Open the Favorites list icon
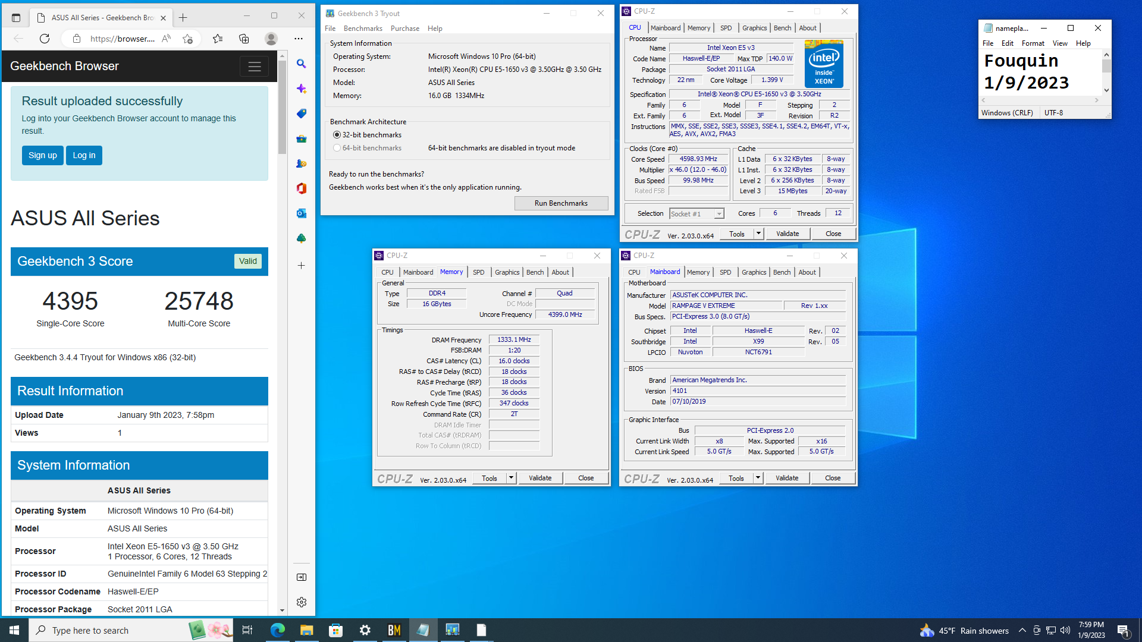The width and height of the screenshot is (1142, 642). 218,39
